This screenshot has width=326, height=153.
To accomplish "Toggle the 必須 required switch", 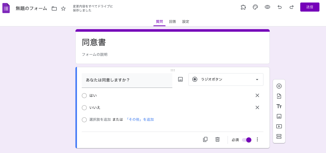I will click(x=247, y=140).
